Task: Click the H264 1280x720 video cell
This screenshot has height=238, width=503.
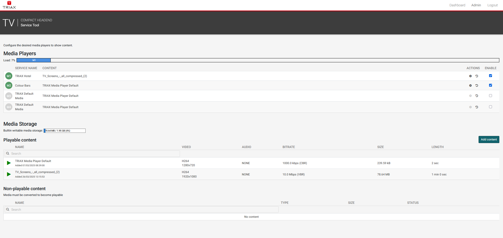Action: pos(188,163)
